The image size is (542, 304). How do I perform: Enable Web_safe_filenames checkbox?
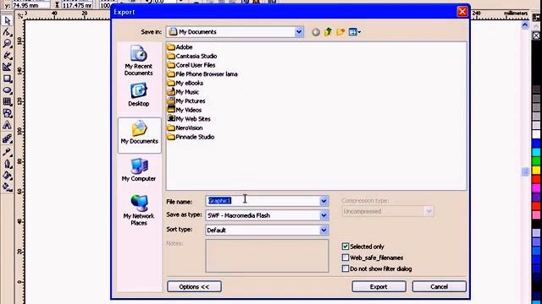pyautogui.click(x=346, y=258)
